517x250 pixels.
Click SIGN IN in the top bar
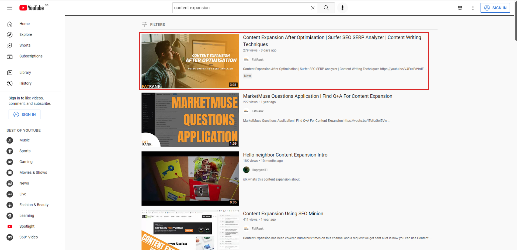[495, 8]
